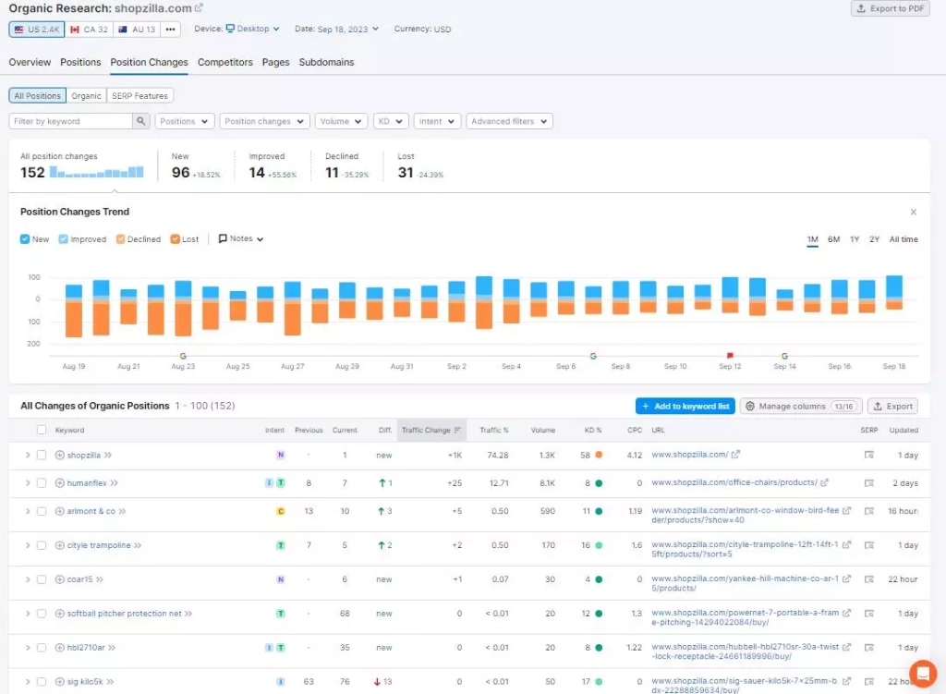The image size is (946, 694).
Task: Click the table Export button
Action: coord(893,406)
